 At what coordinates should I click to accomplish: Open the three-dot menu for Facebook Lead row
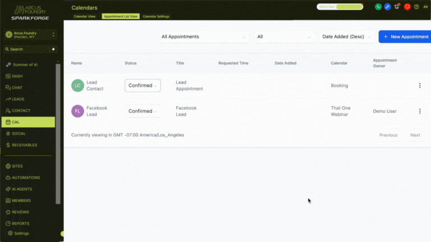coord(419,111)
